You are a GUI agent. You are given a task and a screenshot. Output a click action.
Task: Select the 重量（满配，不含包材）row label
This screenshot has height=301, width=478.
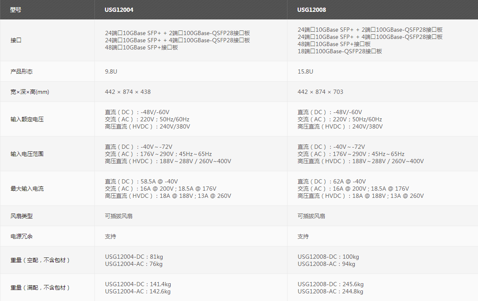(x=40, y=287)
